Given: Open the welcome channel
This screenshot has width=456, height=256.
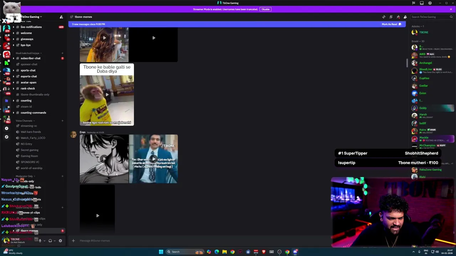Looking at the screenshot, I should click(39, 33).
